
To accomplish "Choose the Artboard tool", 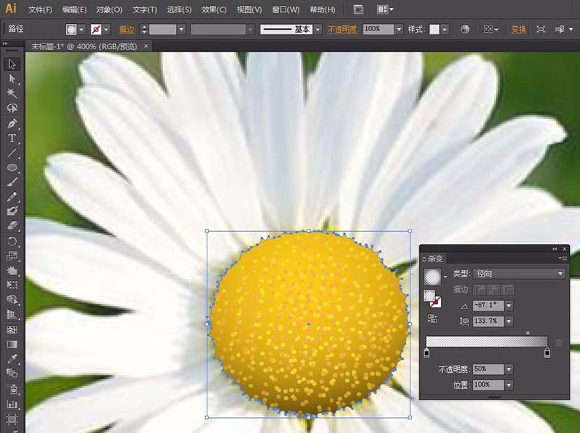I will click(12, 419).
